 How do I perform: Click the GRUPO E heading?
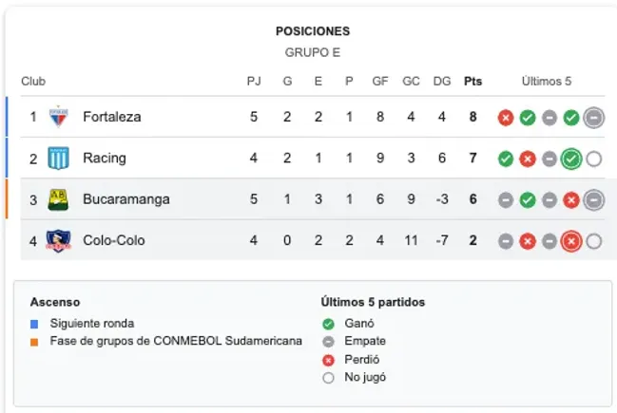[x=312, y=52]
